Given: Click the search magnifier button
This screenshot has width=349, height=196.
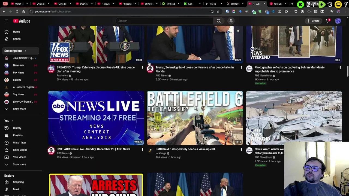Looking at the screenshot, I should click(x=219, y=21).
